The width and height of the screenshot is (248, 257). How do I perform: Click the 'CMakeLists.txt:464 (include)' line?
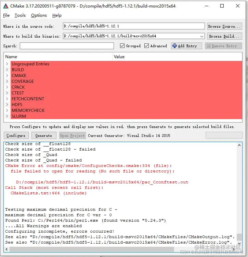[x=48, y=193]
